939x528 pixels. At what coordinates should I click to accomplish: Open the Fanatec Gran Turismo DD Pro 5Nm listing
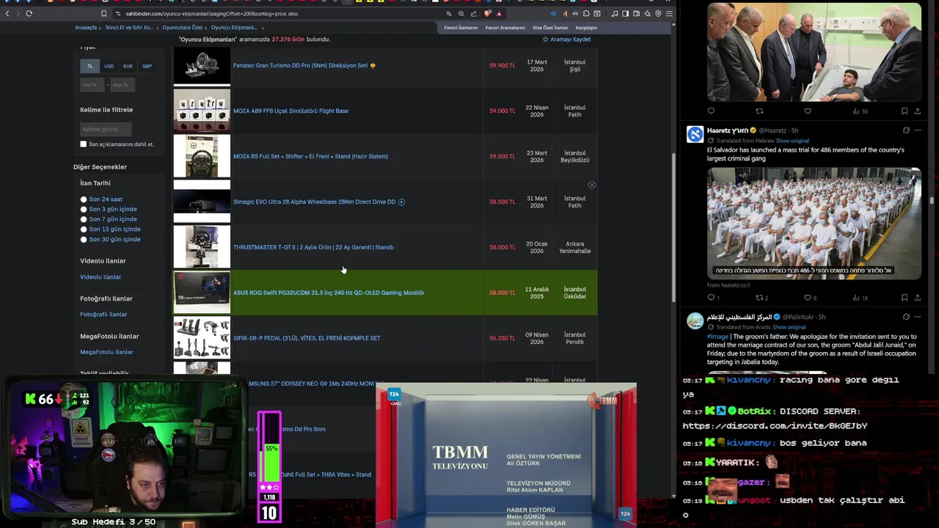tap(300, 65)
